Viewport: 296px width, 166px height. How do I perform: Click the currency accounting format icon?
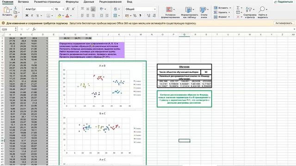click(x=127, y=16)
